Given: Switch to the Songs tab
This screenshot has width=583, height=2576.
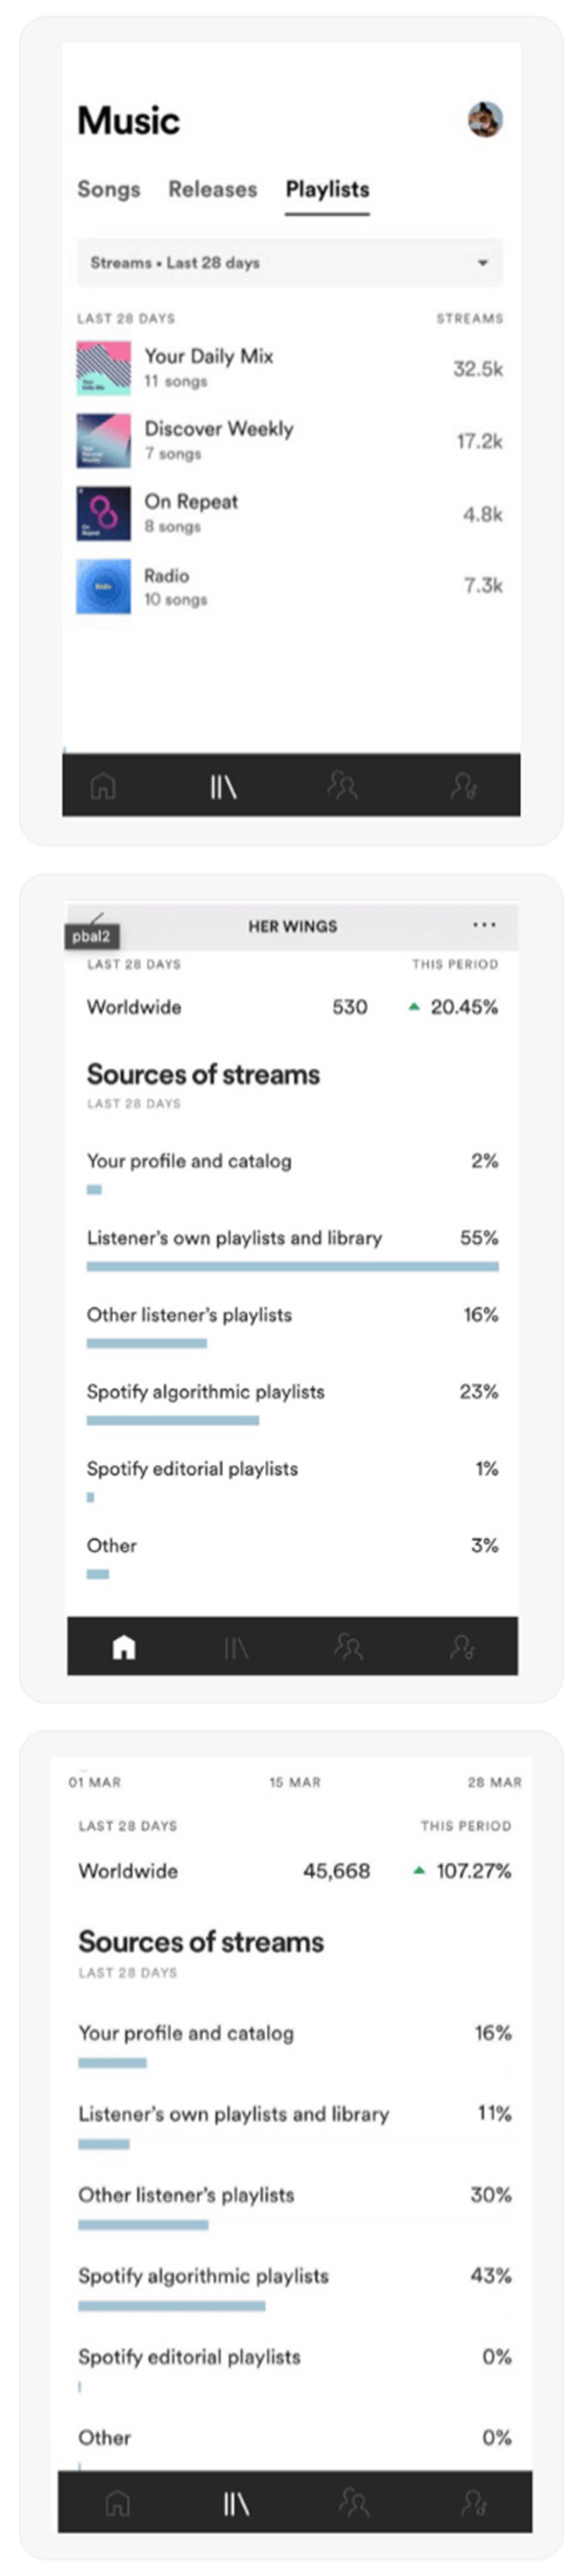Looking at the screenshot, I should [x=109, y=189].
